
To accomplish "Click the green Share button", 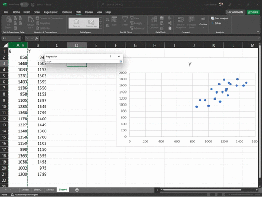I will (253, 12).
